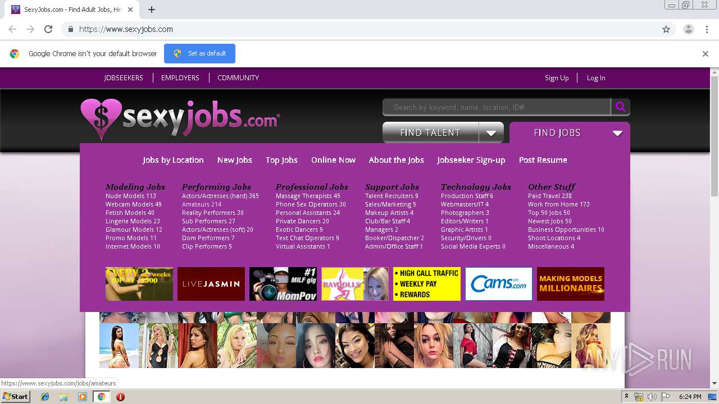Click the site logo heart icon

(x=101, y=119)
